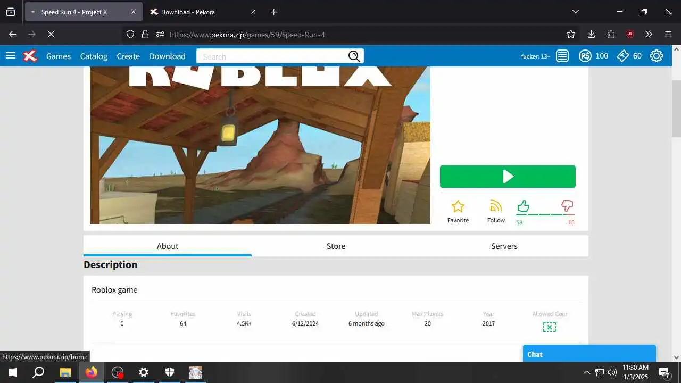The height and width of the screenshot is (383, 681).
Task: Click the 60 tickets balance
Action: pos(637,56)
